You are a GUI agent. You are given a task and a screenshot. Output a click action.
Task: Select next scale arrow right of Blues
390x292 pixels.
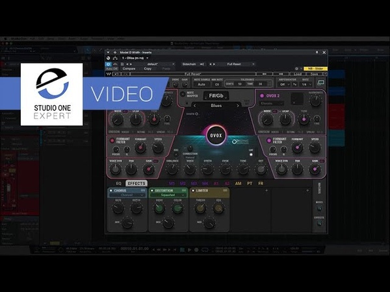point(237,106)
